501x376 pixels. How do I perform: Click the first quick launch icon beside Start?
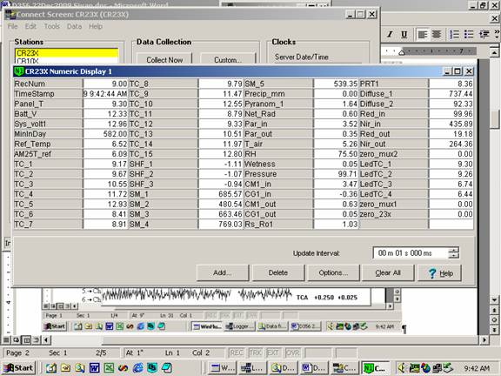(x=51, y=368)
